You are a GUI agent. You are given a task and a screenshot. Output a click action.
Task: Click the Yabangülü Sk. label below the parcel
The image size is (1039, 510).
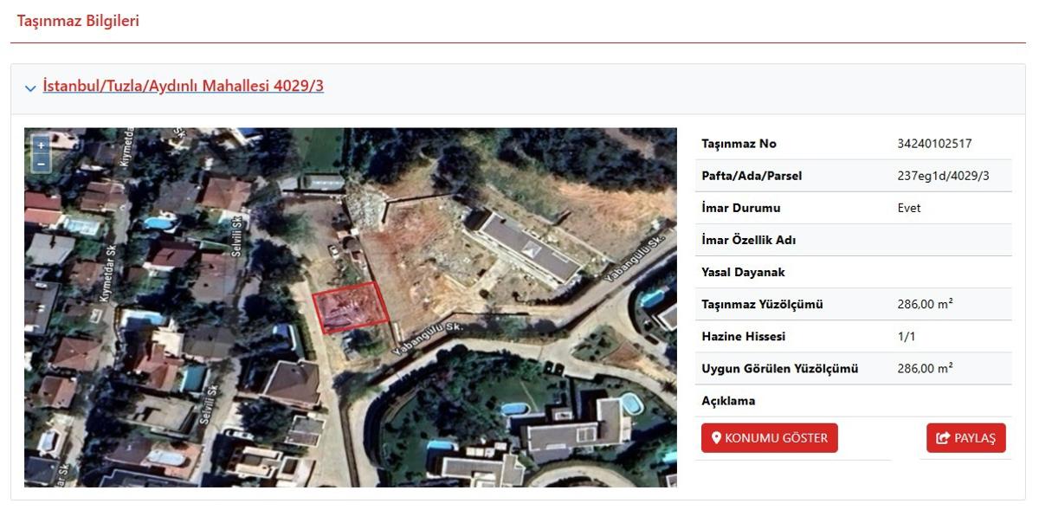[x=428, y=339]
